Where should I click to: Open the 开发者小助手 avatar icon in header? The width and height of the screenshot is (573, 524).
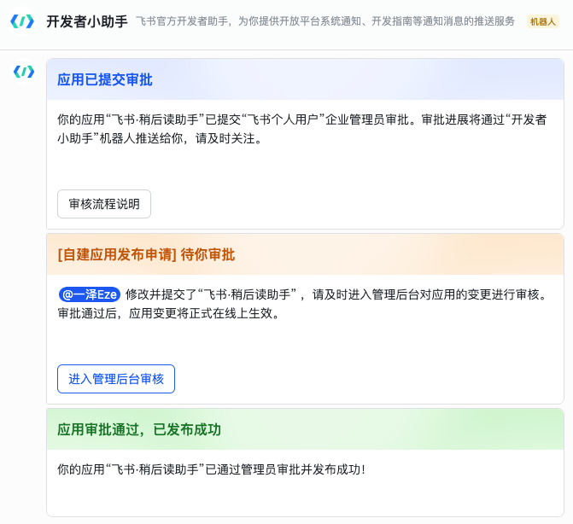click(x=22, y=21)
